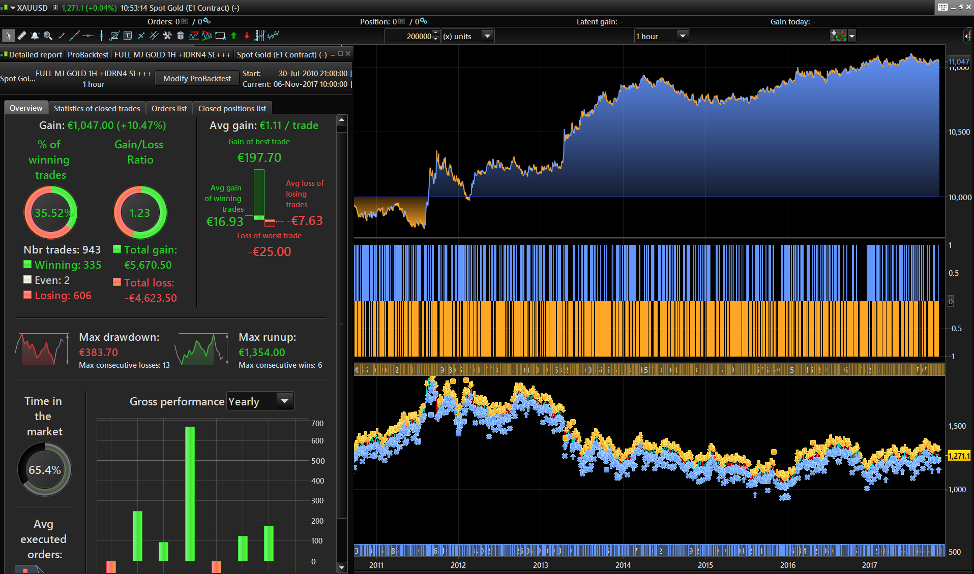Click the orders settings gear icon
Image resolution: width=974 pixels, height=574 pixels.
coord(206,21)
